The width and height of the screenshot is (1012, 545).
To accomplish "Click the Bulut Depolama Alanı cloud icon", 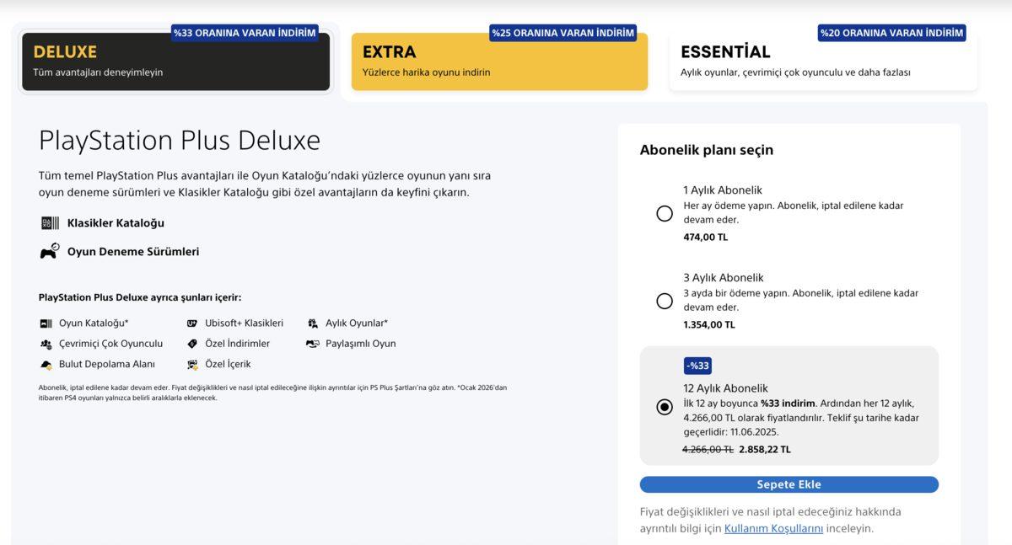I will tap(46, 364).
